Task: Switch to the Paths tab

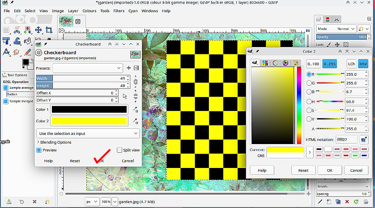Action: [x=337, y=19]
